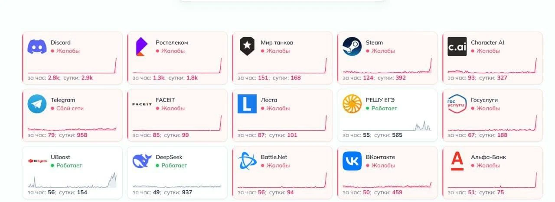555x202 pixels.
Task: Click the DeepSeek whale icon
Action: (142, 161)
